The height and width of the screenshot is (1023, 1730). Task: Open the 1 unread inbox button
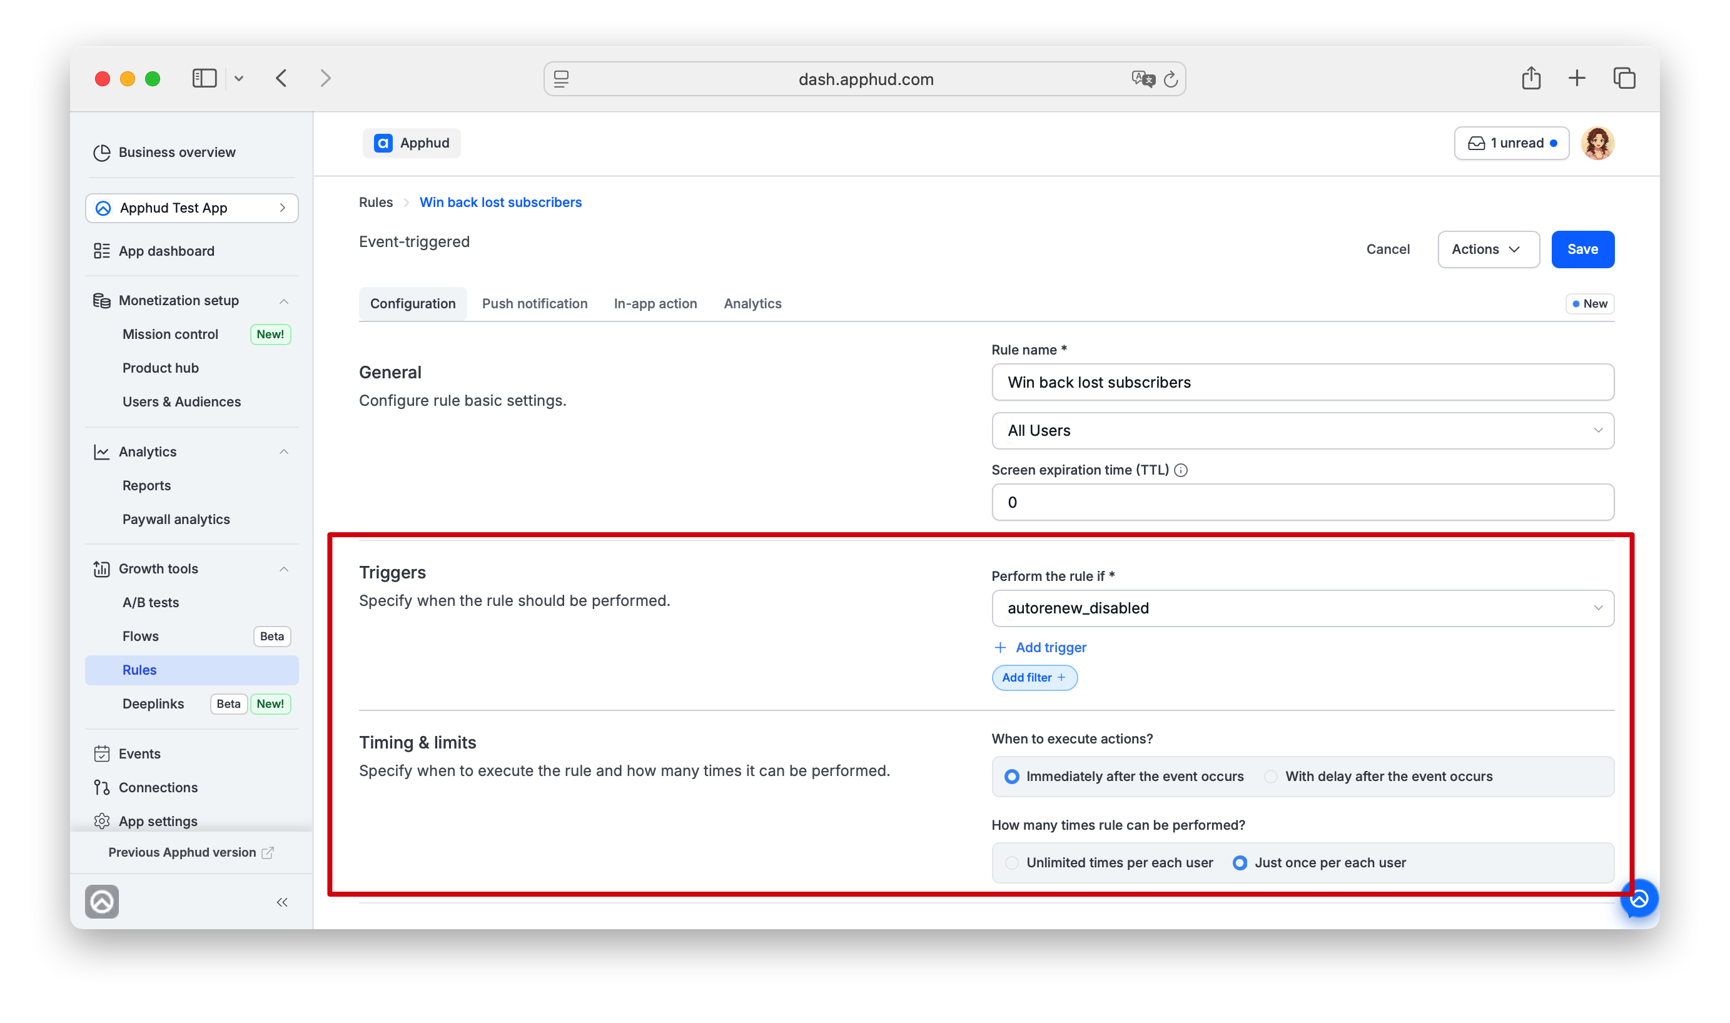click(1510, 143)
